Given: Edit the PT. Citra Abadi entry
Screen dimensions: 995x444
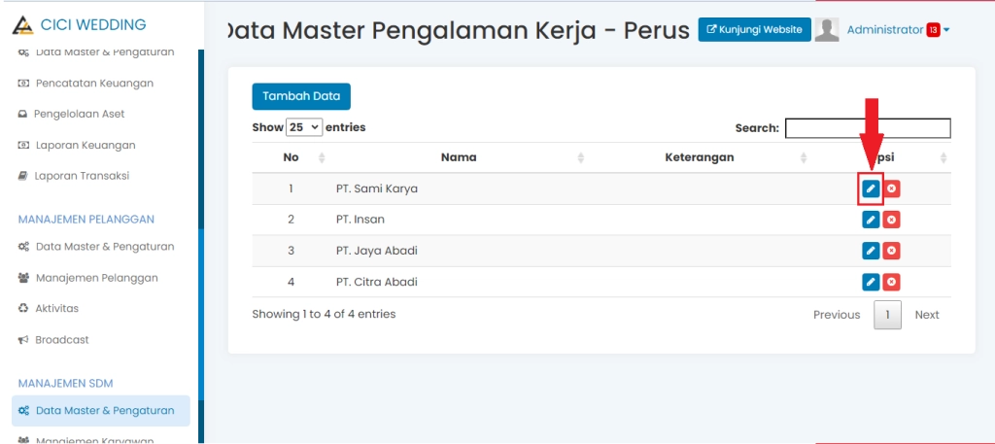Looking at the screenshot, I should click(872, 282).
